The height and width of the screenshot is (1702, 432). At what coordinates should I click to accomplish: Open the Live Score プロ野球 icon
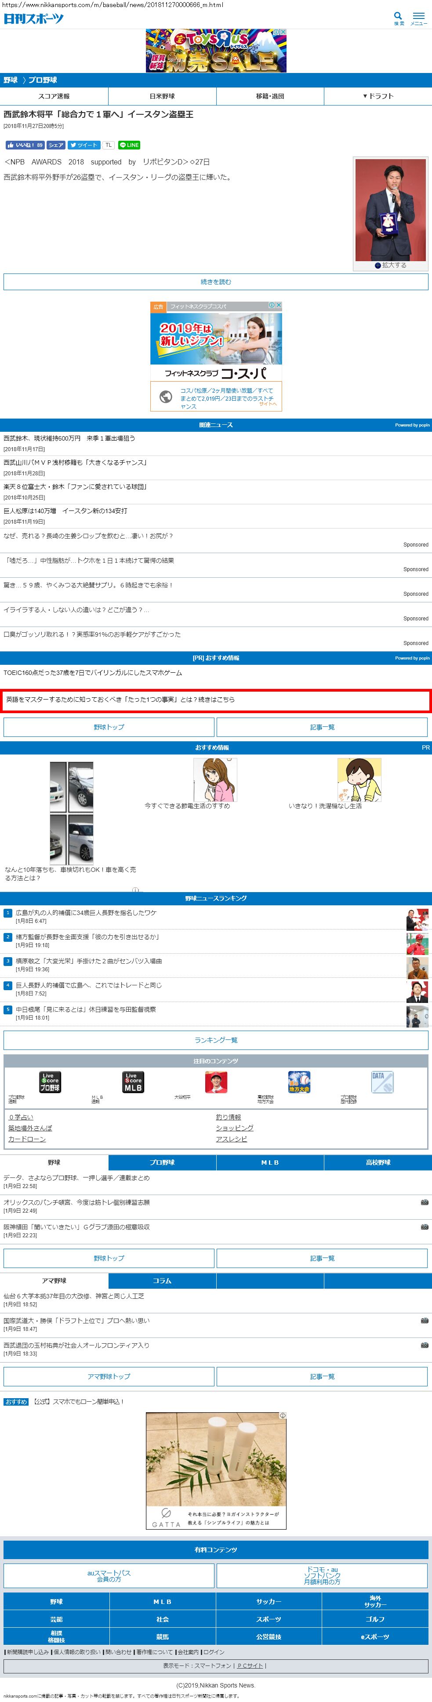tap(50, 1082)
